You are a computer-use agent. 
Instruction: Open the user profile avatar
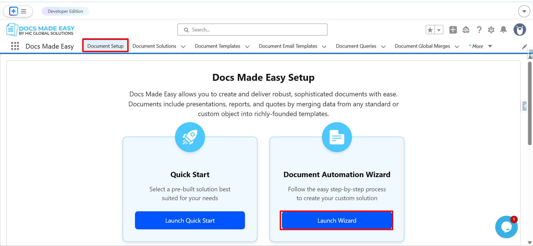520,30
